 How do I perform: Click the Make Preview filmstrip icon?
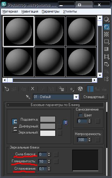tap(106, 57)
